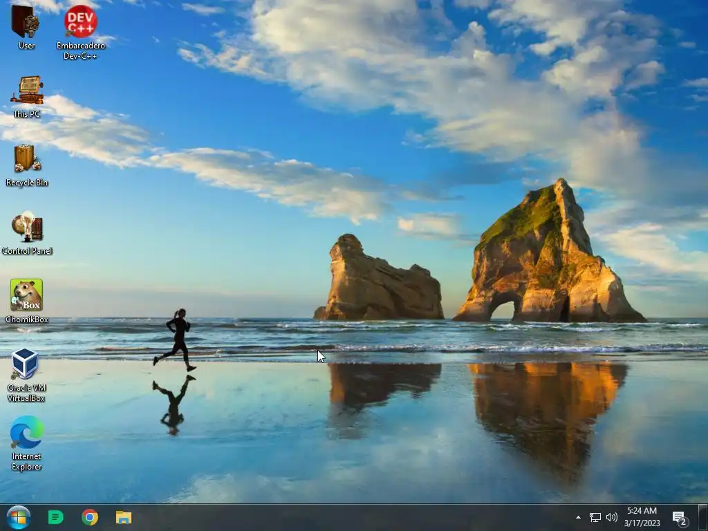Viewport: 708px width, 531px height.
Task: Open network status tray icon
Action: 595,517
